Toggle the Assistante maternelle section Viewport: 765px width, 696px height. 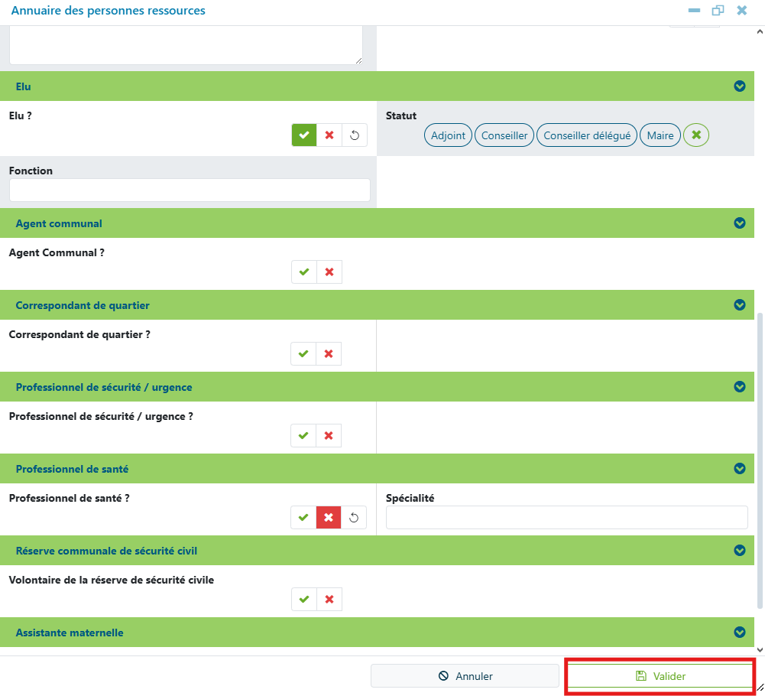pos(740,633)
